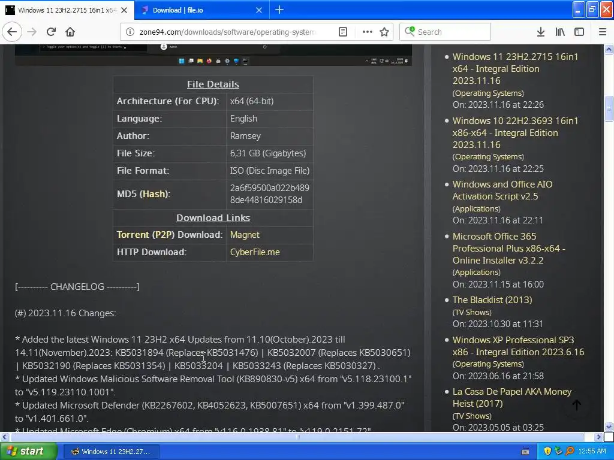Click the magnifier tray icon
The height and width of the screenshot is (460, 614).
click(570, 452)
